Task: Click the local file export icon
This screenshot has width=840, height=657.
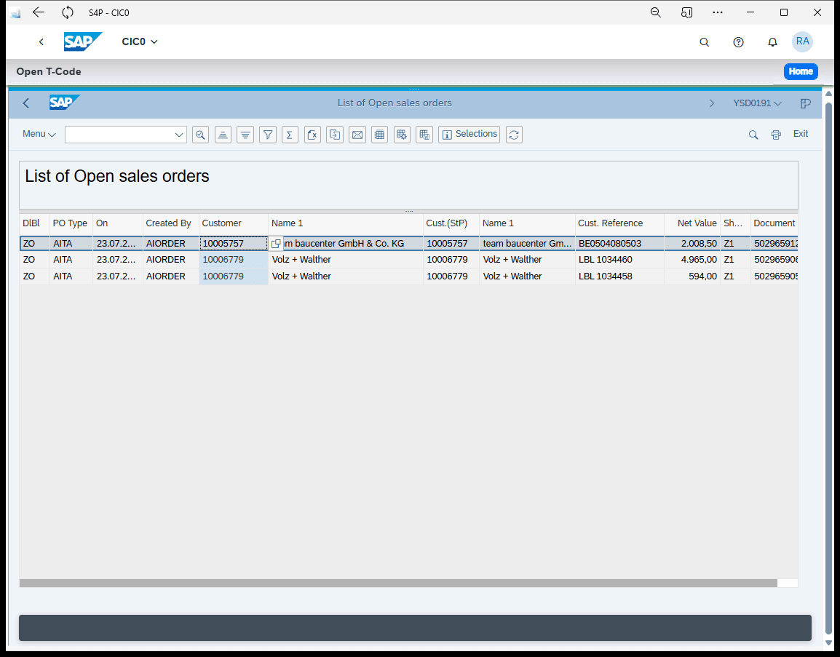Action: click(335, 135)
